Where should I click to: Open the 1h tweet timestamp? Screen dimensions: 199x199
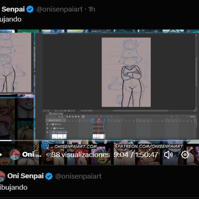click(92, 10)
